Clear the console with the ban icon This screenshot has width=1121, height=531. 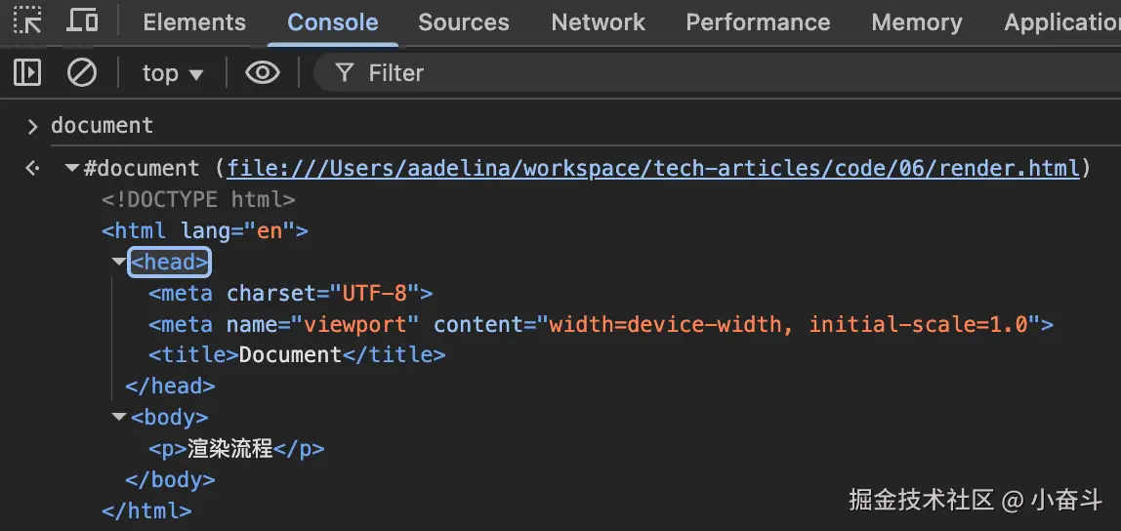pyautogui.click(x=81, y=72)
